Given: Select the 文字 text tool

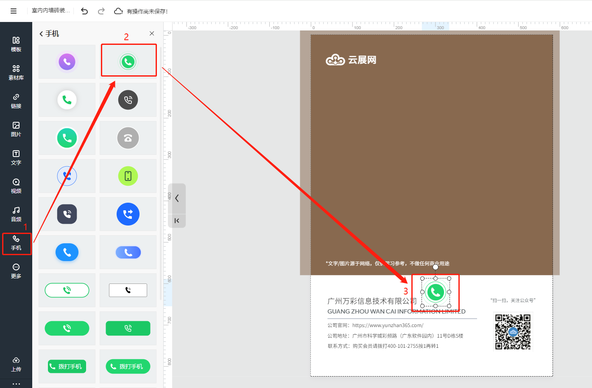Looking at the screenshot, I should (16, 157).
